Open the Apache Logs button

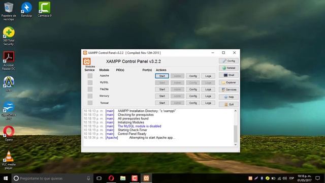pyautogui.click(x=208, y=76)
